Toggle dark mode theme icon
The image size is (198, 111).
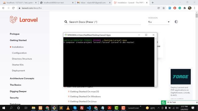pos(176,22)
